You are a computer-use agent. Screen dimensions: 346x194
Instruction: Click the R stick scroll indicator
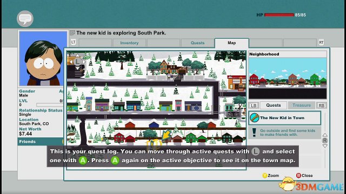tap(325, 140)
